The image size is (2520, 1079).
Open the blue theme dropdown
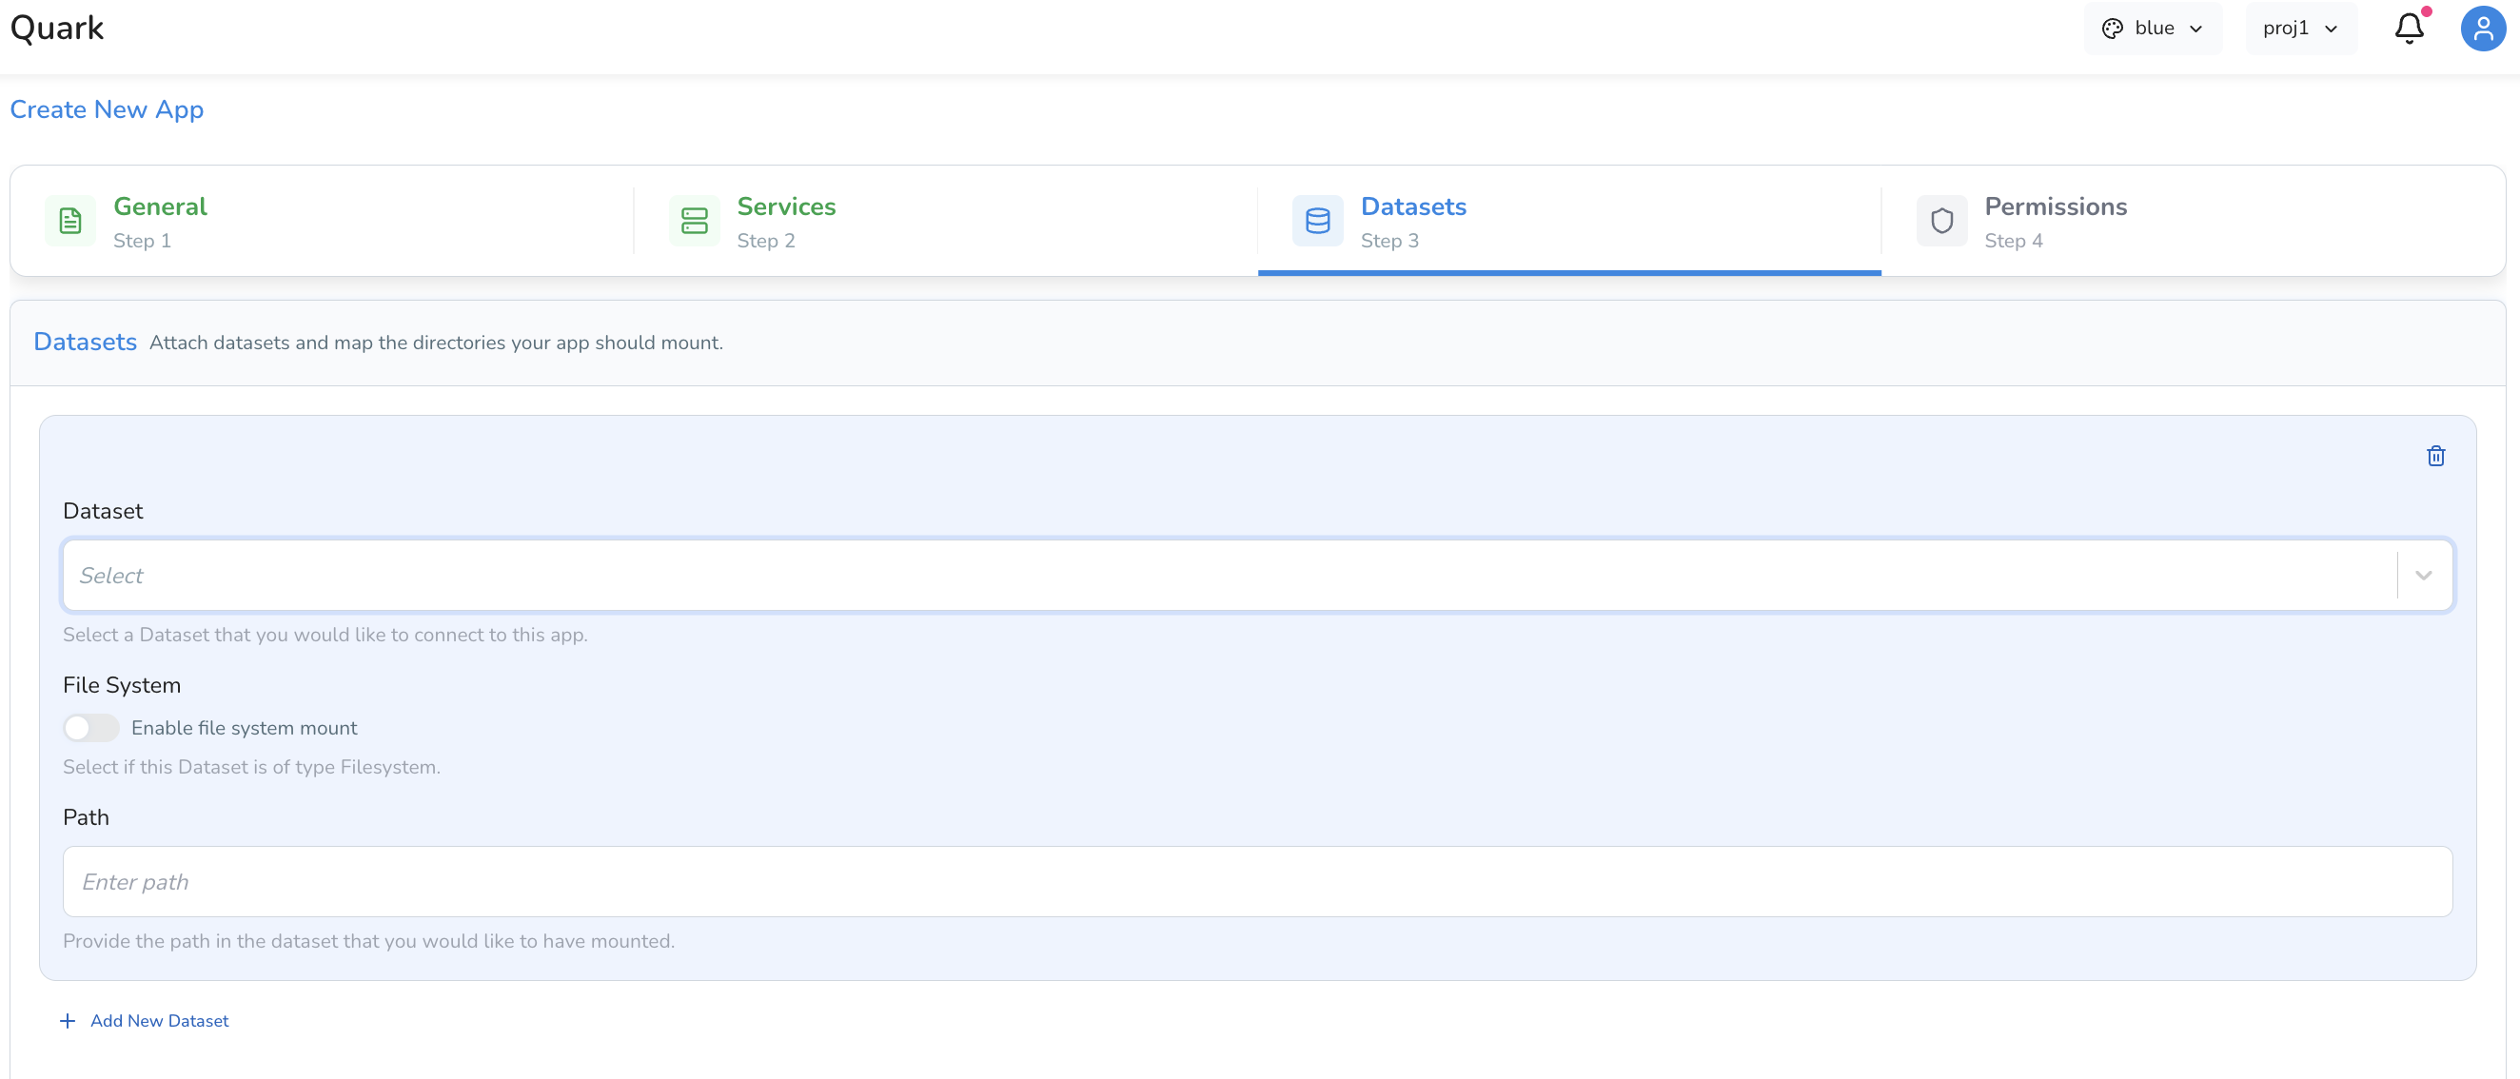[x=2152, y=29]
